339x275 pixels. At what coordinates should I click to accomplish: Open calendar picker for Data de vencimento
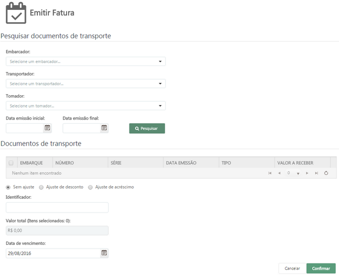(x=104, y=253)
